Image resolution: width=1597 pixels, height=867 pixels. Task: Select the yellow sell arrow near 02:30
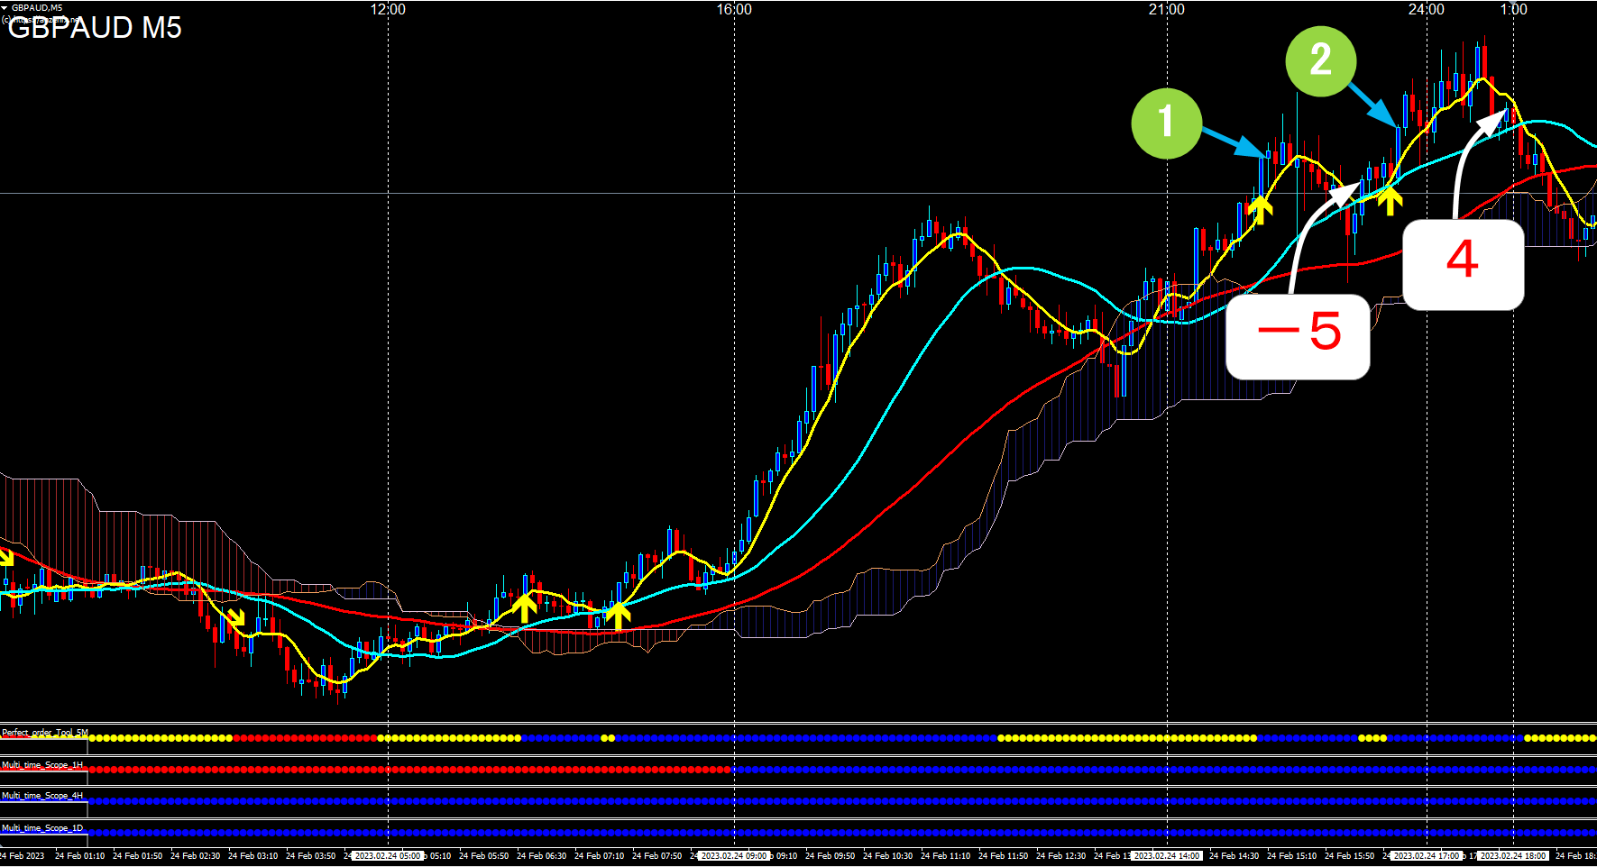(x=235, y=617)
